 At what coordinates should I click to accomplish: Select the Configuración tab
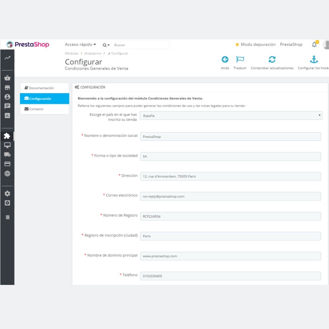click(44, 99)
